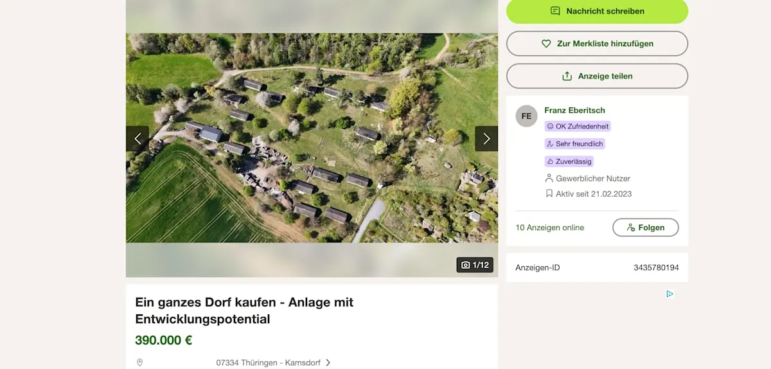Expand the chevron next to Kamsdorf
This screenshot has height=369, width=771.
[x=328, y=363]
